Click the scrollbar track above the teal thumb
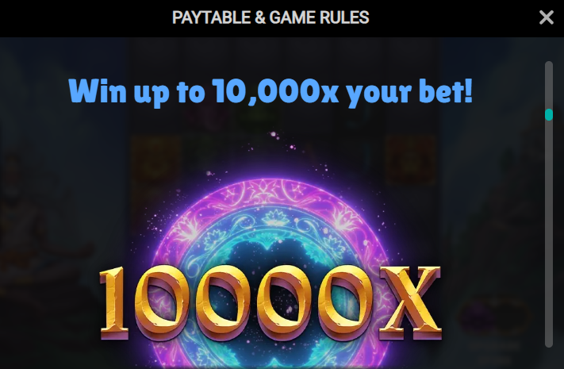Image resolution: width=564 pixels, height=369 pixels. (x=549, y=85)
